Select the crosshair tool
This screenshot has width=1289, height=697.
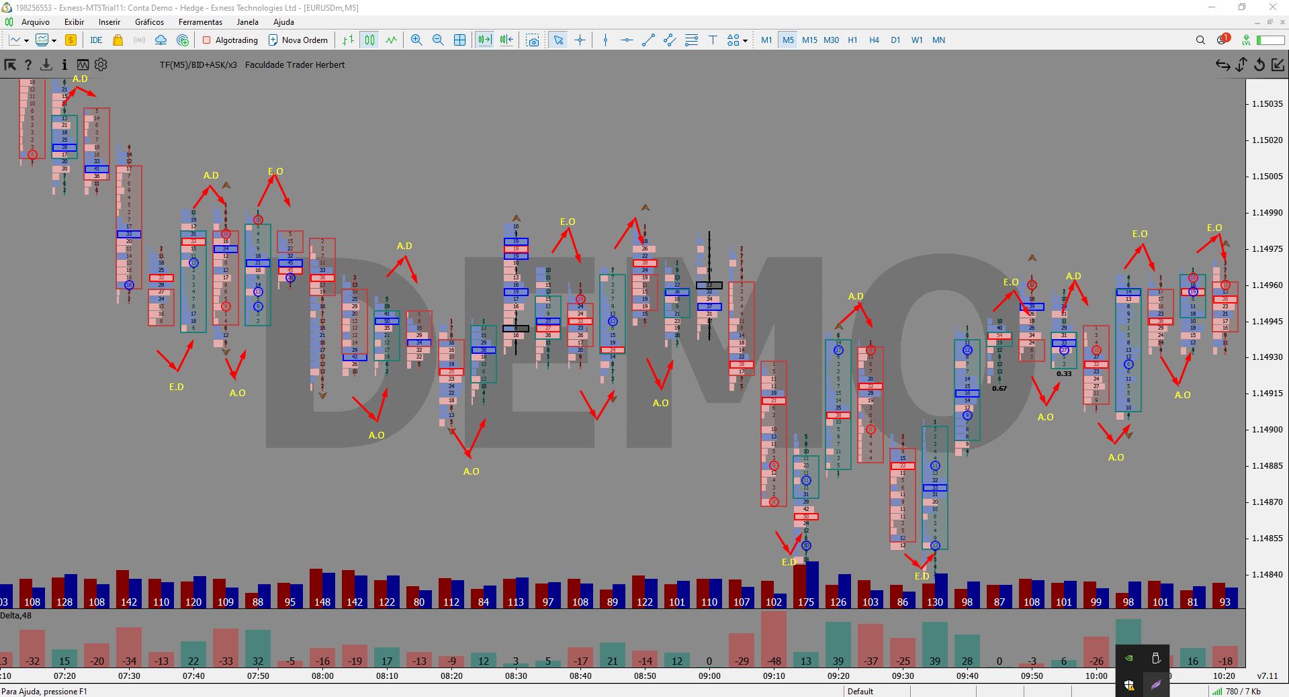[580, 40]
